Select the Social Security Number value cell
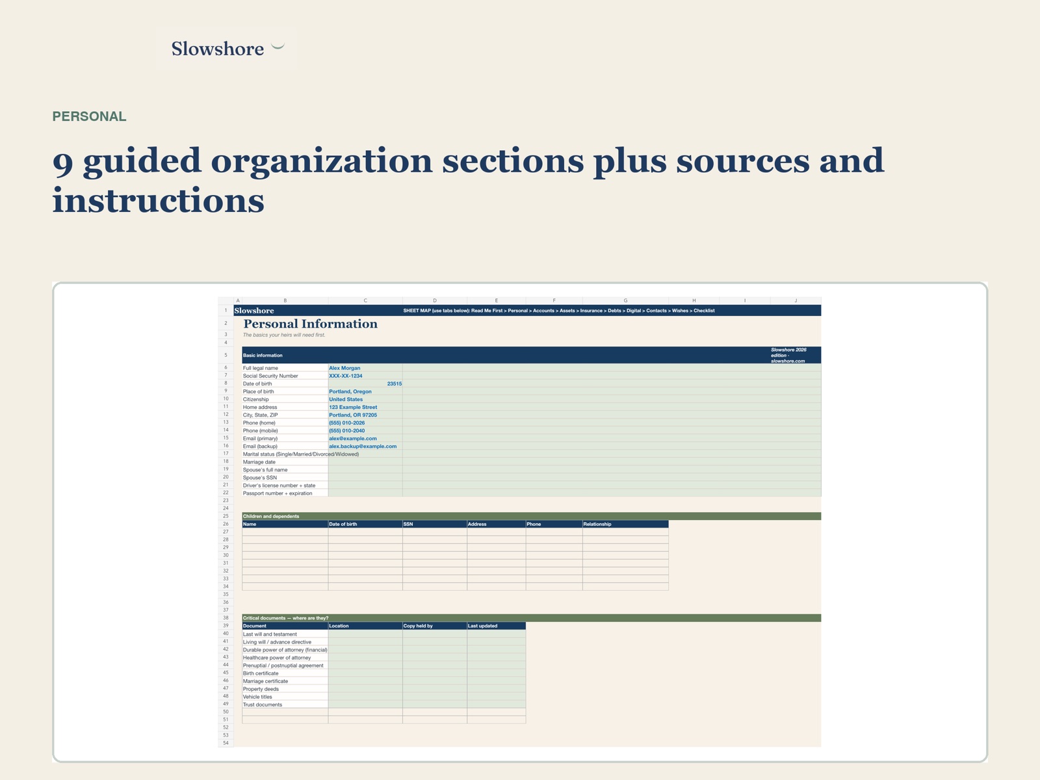The image size is (1040, 780). tap(365, 376)
